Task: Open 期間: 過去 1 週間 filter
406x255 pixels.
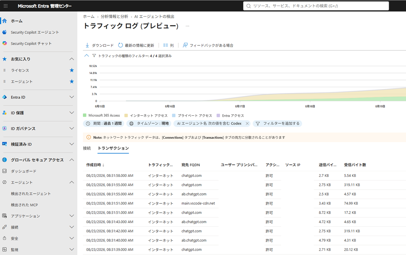Action: coord(103,123)
